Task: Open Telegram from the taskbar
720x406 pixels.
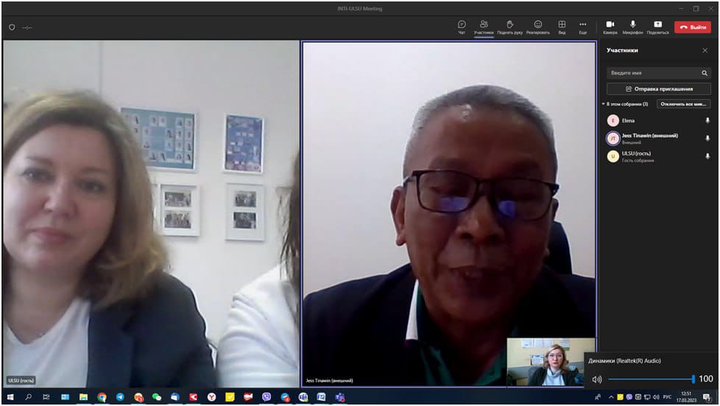Action: click(120, 397)
